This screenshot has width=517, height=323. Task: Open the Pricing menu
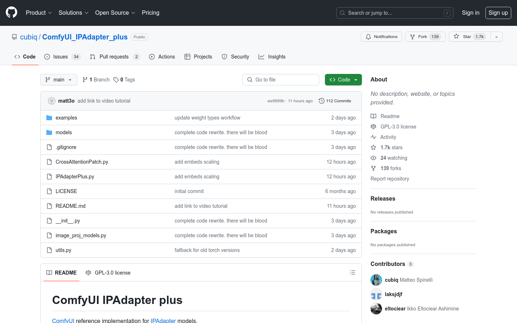[x=150, y=13]
